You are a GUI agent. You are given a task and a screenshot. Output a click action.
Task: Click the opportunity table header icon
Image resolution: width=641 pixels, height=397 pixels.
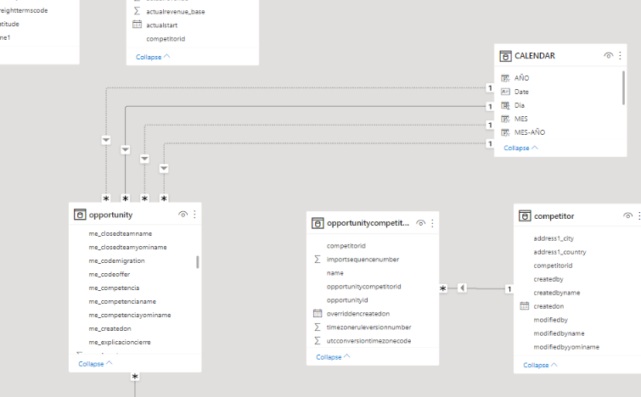[80, 215]
